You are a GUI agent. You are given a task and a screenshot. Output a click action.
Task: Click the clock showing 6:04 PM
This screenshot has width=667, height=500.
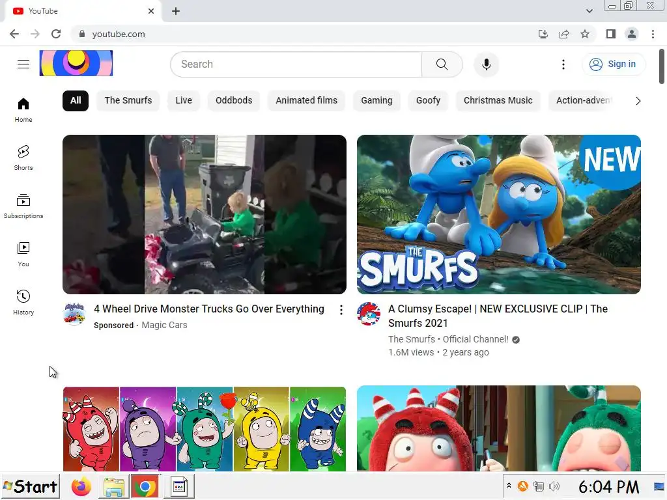(609, 487)
